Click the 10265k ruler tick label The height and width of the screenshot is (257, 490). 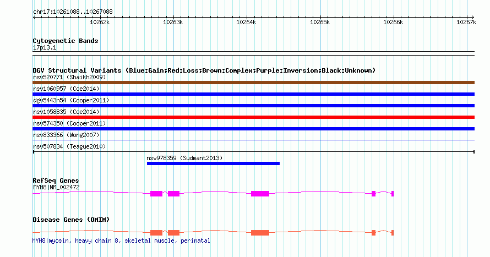tap(320, 22)
